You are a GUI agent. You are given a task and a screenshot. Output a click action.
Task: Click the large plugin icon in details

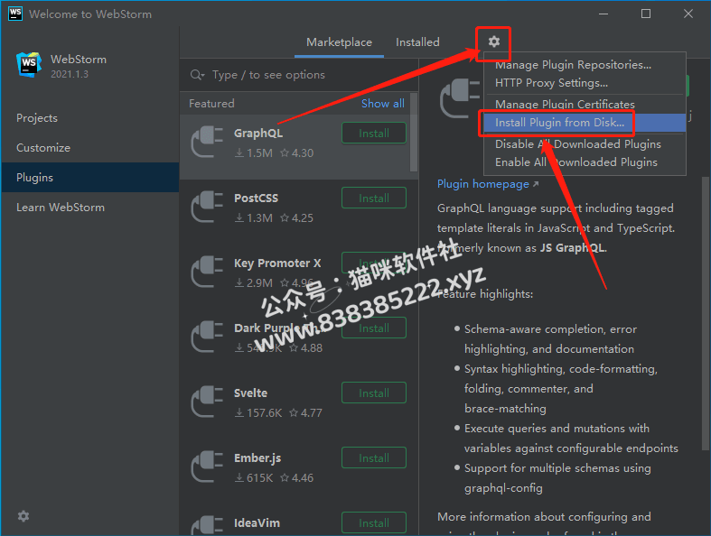[460, 98]
